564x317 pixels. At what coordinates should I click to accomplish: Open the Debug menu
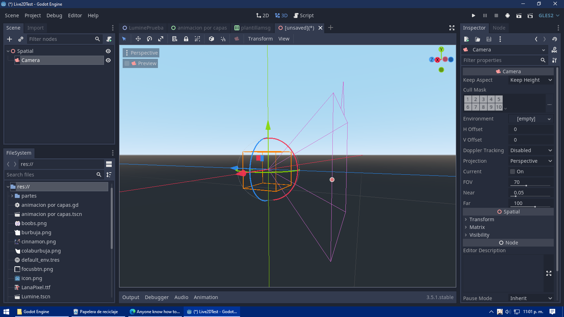(x=54, y=15)
